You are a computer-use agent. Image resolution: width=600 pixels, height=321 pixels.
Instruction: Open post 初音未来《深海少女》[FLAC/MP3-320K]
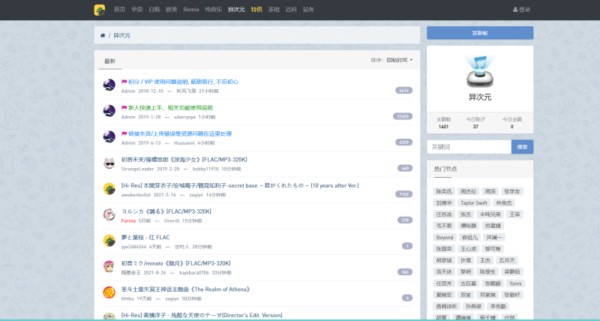(184, 160)
